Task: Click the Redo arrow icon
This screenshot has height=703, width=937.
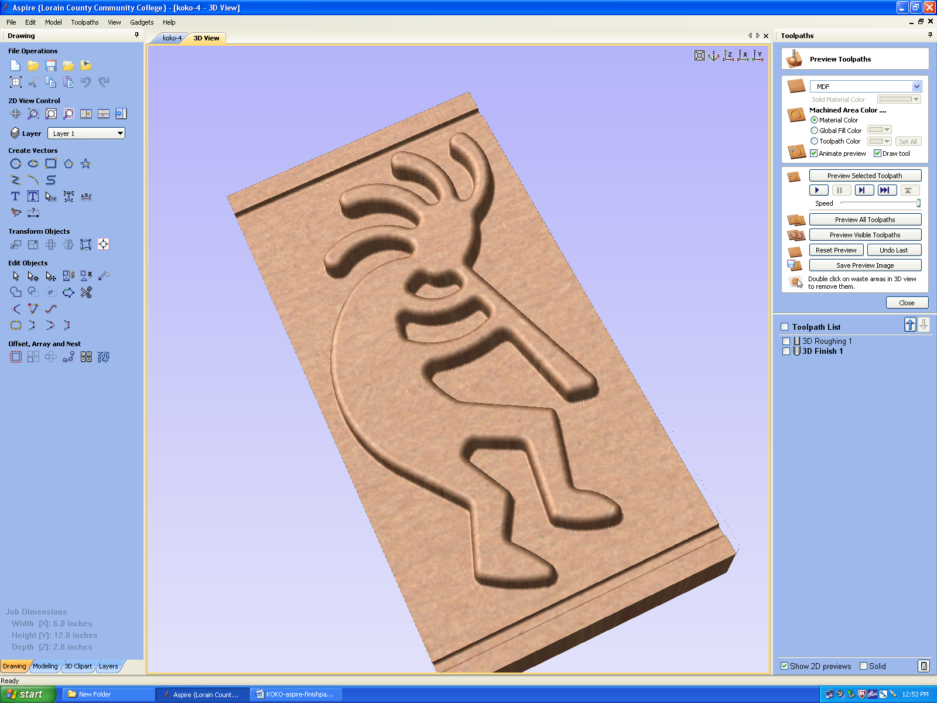Action: 104,82
